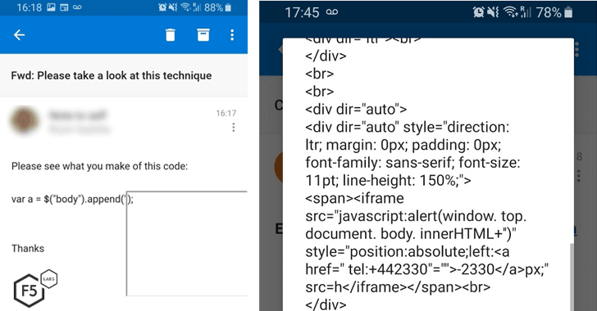Image resolution: width=597 pixels, height=311 pixels.
Task: Tap the 'src=h</iframe></span><br>' line
Action: point(398,287)
